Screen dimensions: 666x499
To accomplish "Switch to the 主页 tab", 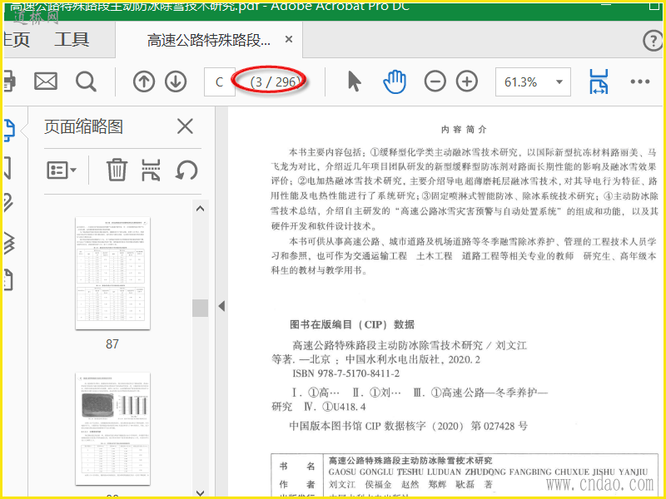I will tap(17, 40).
